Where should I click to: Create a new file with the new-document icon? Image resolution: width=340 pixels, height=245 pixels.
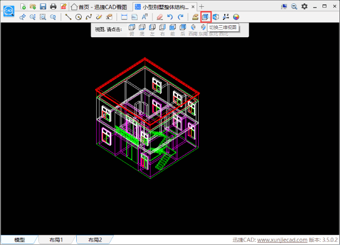[23, 6]
